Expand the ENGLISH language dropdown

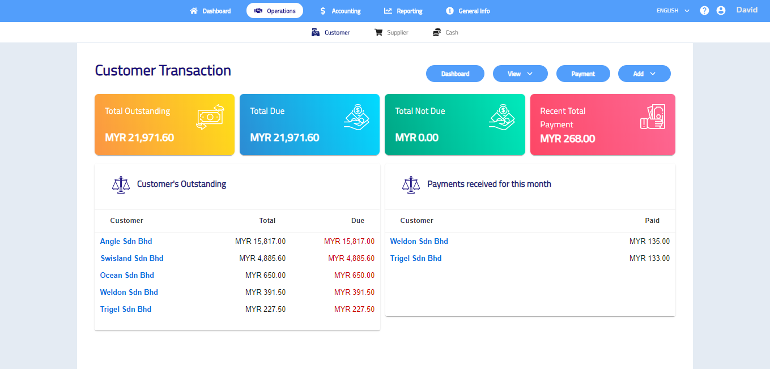673,11
